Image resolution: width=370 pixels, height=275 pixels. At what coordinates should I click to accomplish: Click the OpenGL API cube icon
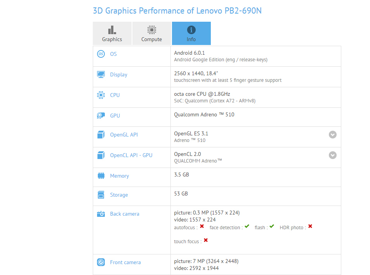click(x=101, y=135)
